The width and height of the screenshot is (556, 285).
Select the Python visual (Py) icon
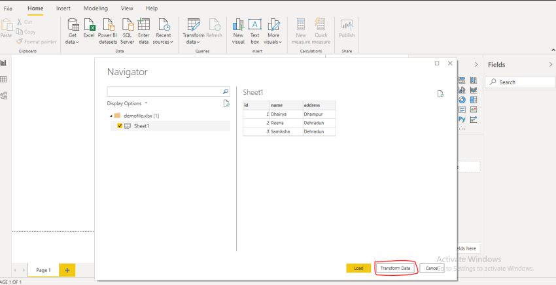(462, 120)
